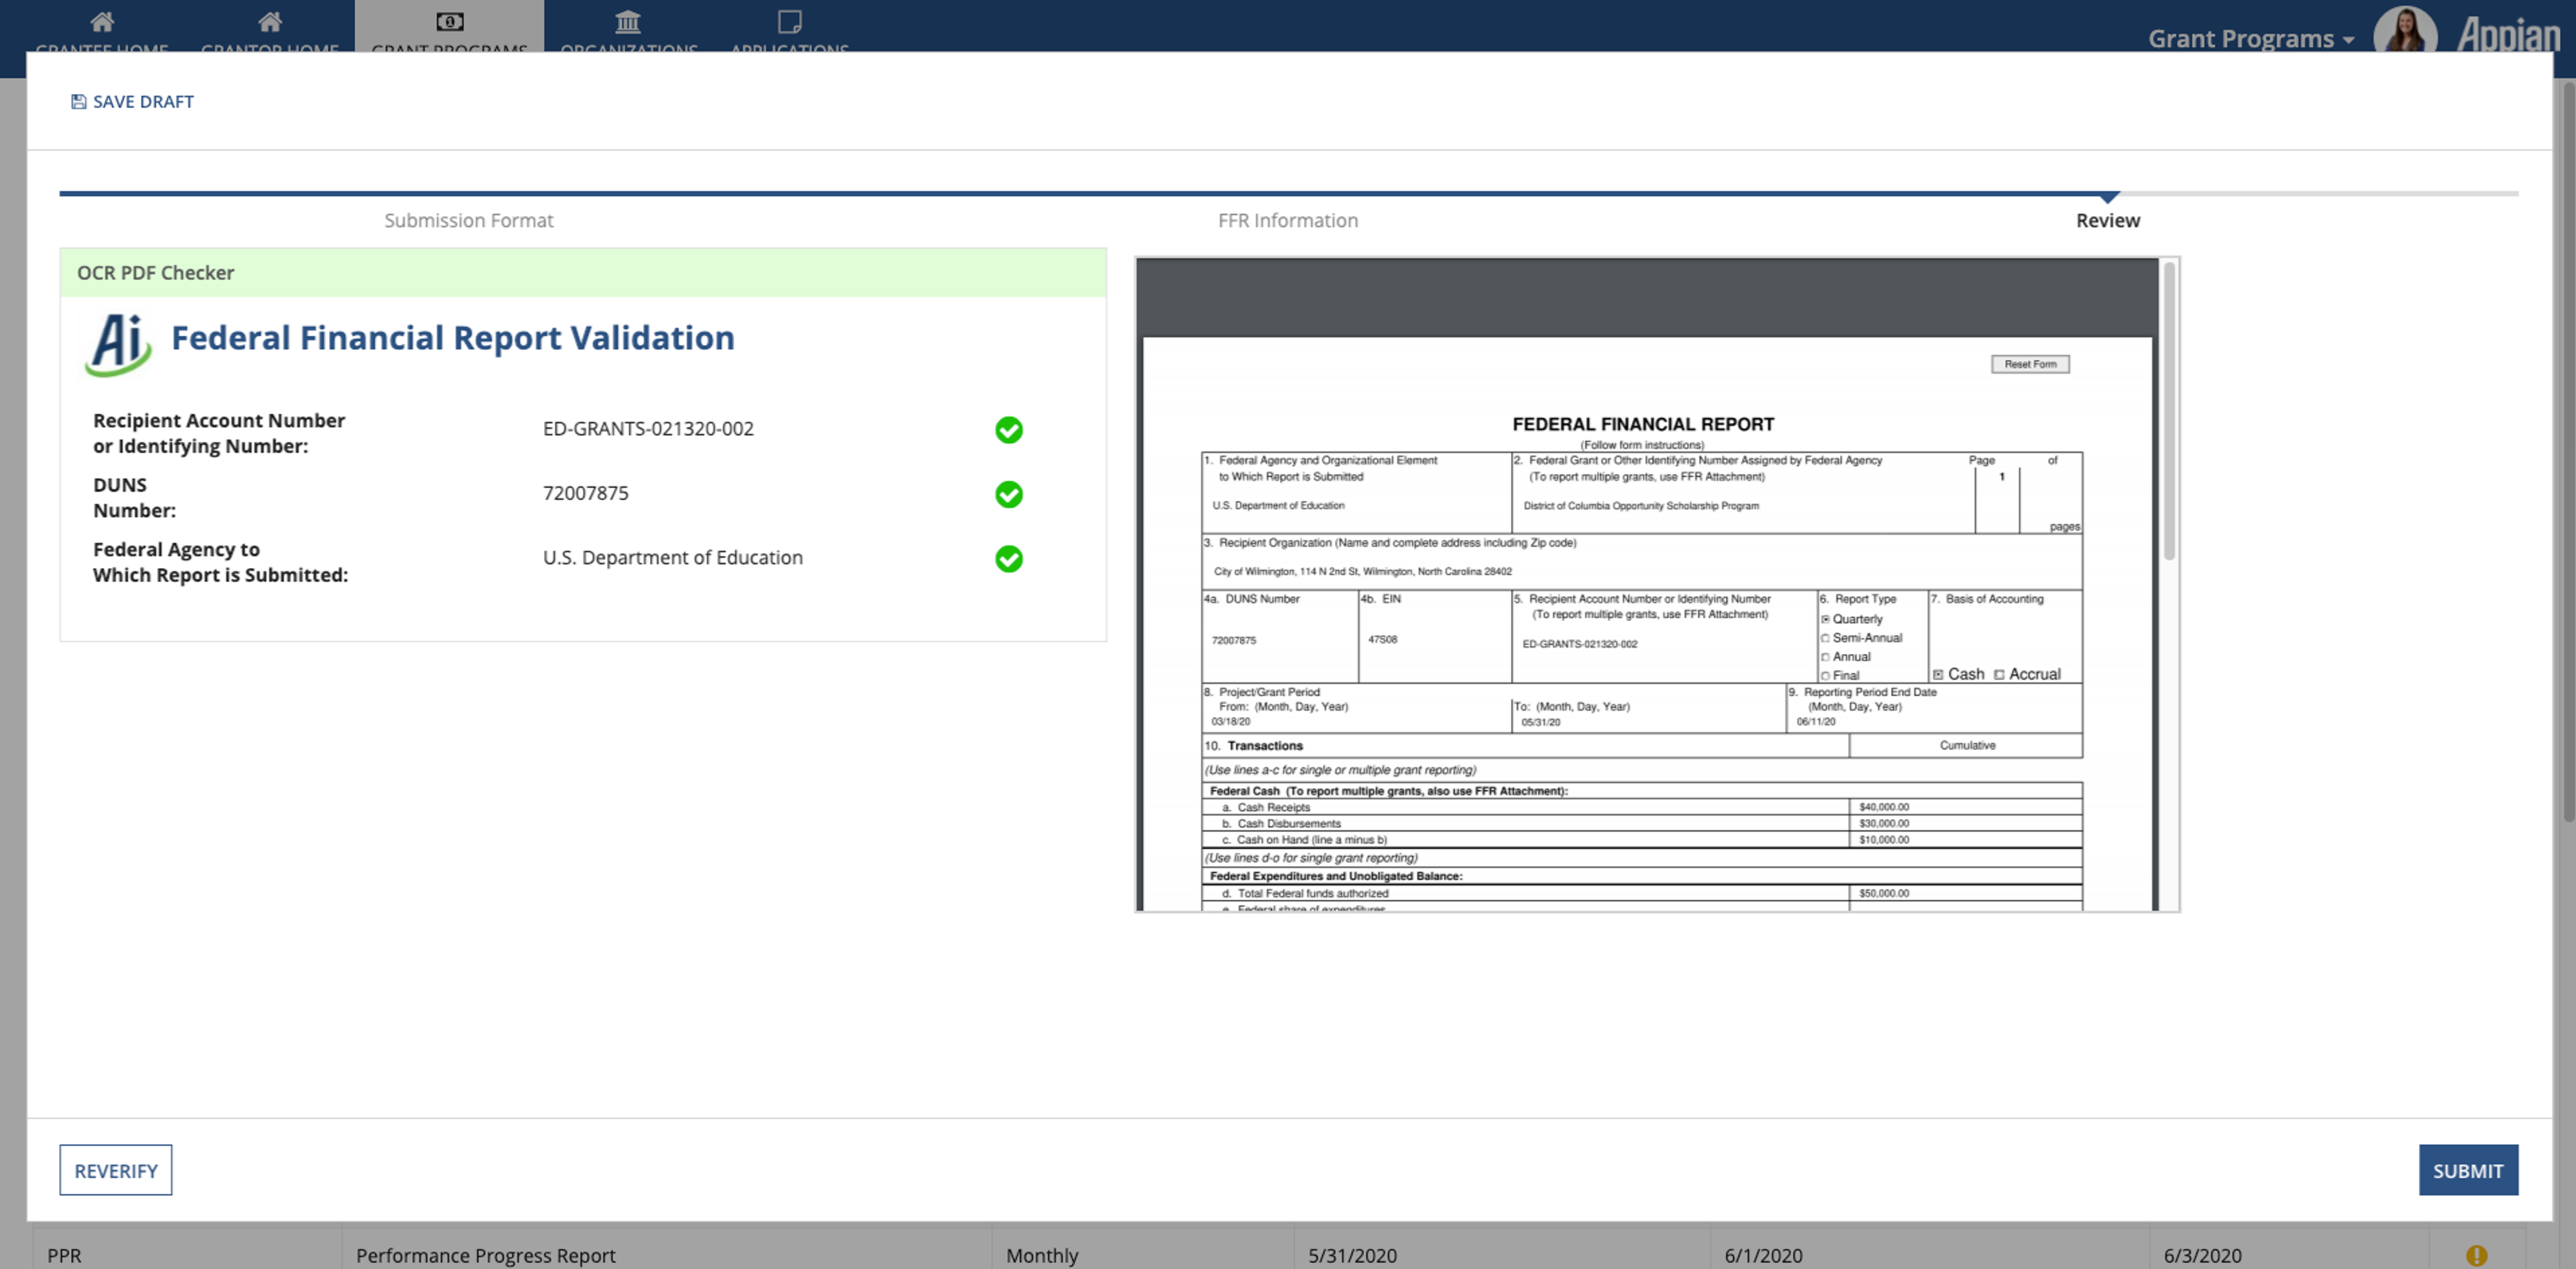Click green checkmark beside Federal Agency value
The image size is (2576, 1269).
[x=1009, y=559]
